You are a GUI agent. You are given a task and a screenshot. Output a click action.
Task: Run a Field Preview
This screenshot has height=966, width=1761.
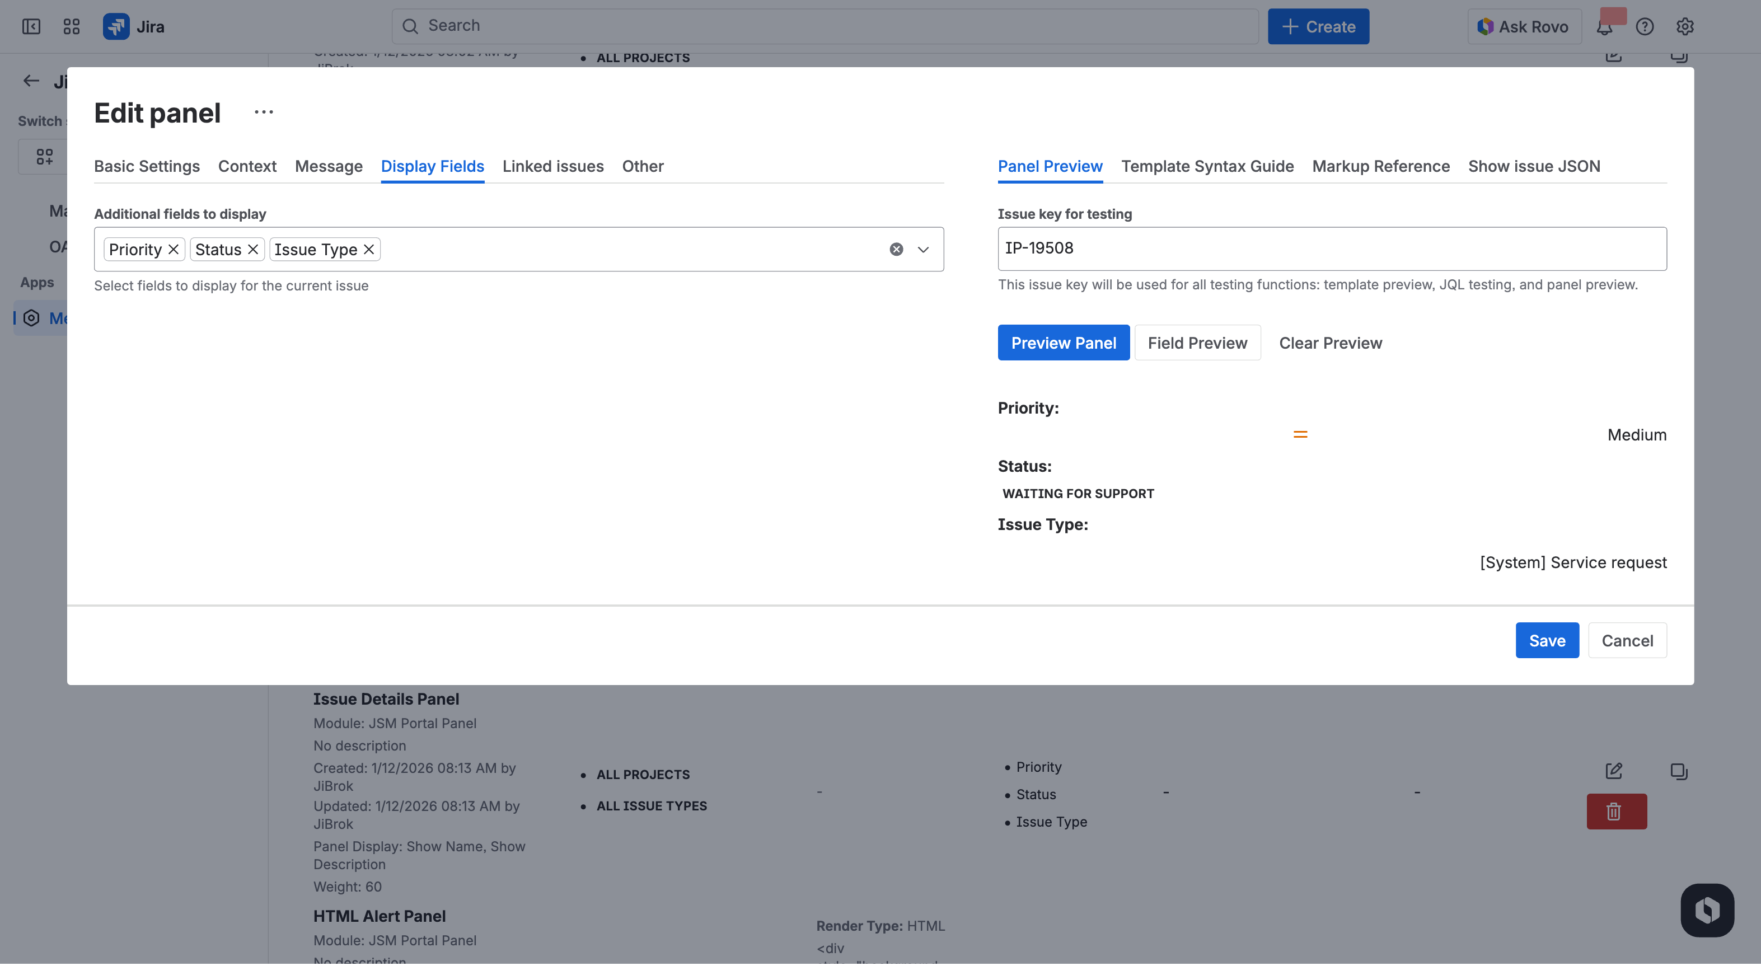[1198, 343]
